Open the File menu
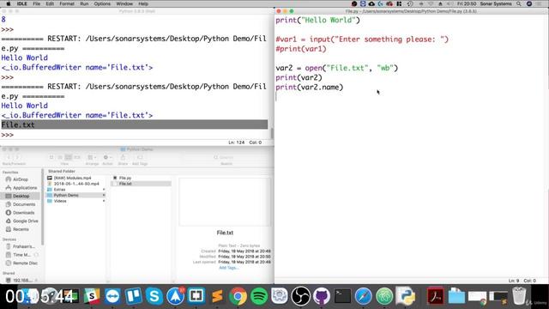549x309 pixels. click(36, 3)
